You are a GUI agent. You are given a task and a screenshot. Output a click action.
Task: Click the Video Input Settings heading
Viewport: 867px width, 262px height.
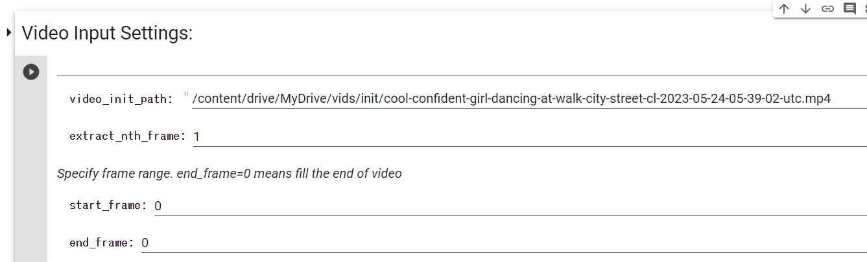108,33
